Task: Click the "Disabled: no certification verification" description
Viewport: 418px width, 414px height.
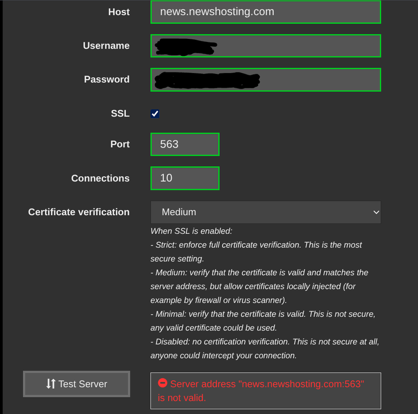Action: [x=265, y=349]
